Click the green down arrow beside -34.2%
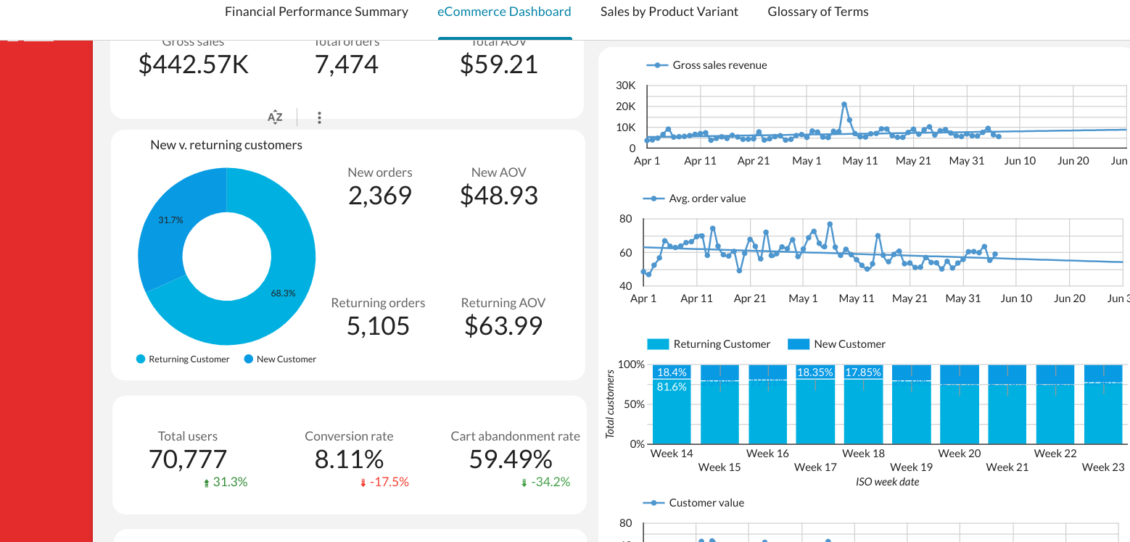This screenshot has height=542, width=1130. click(x=524, y=483)
